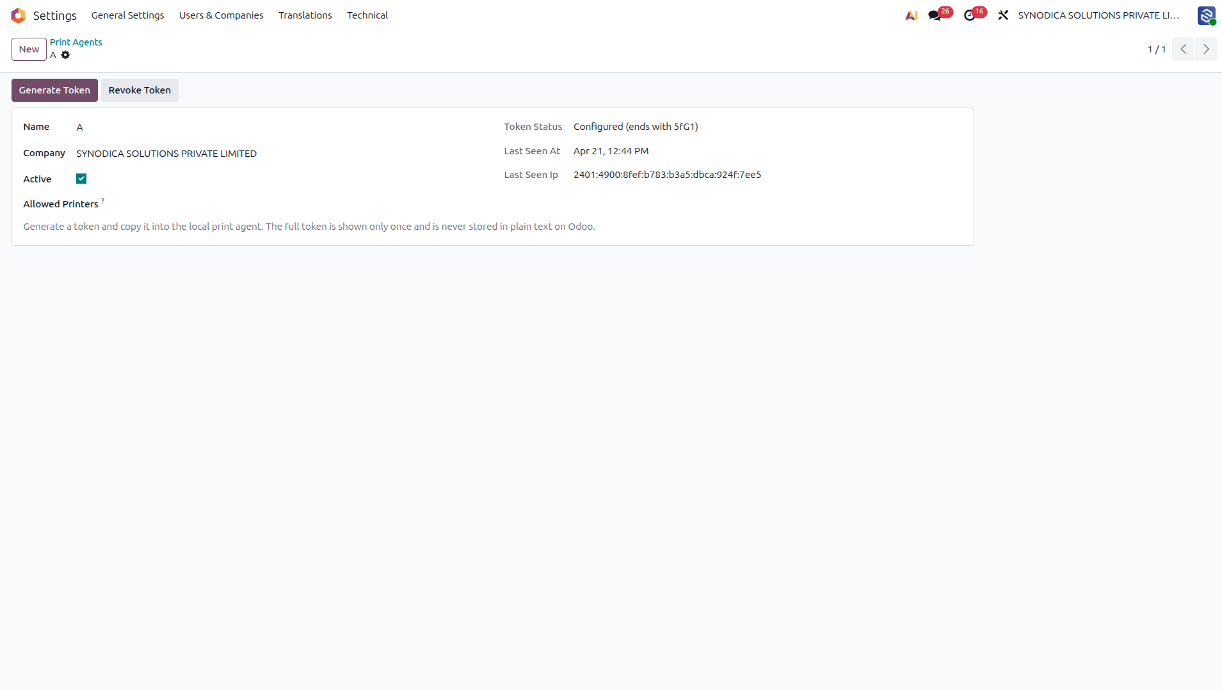Open the record actions gear icon
Image resolution: width=1222 pixels, height=690 pixels.
[65, 55]
